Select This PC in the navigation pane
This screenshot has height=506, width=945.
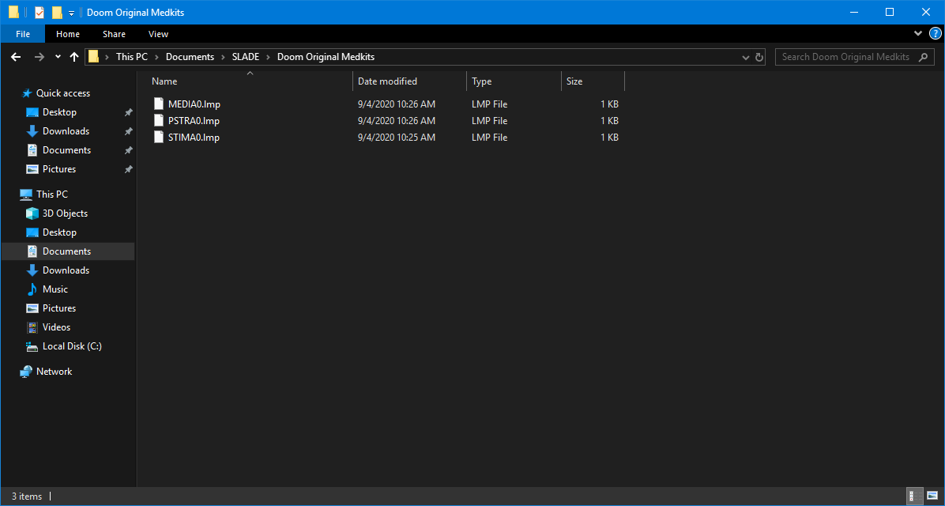coord(52,194)
